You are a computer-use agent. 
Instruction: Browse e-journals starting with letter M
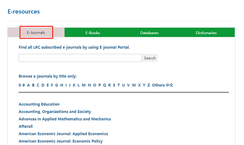click(84, 85)
